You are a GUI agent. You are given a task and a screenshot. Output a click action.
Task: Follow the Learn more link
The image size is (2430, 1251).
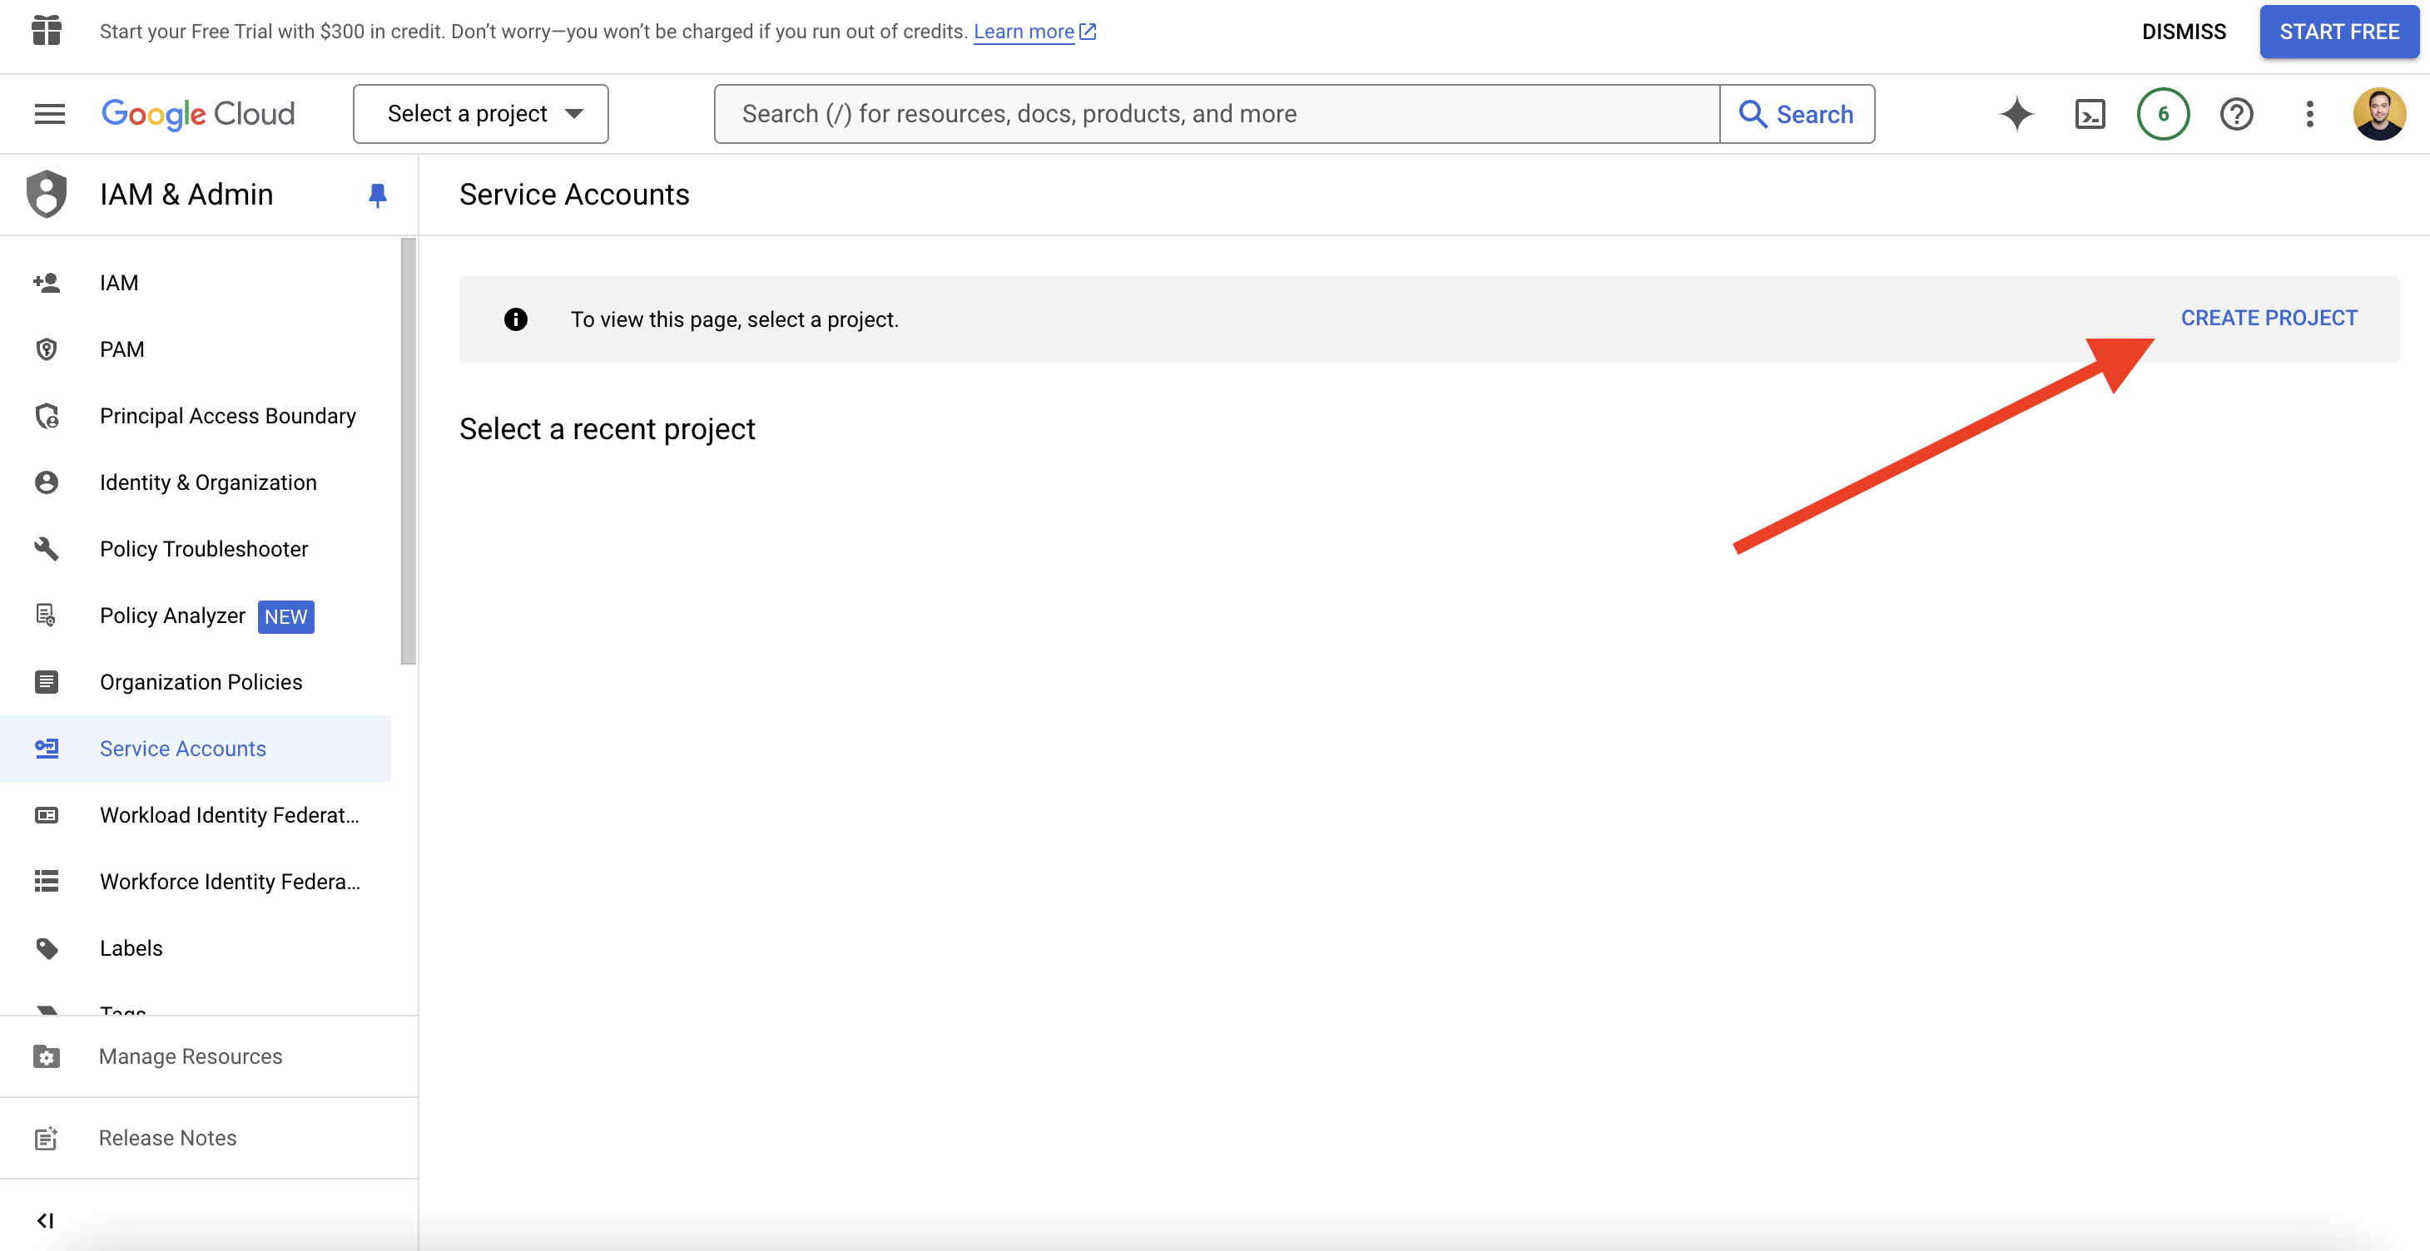(1024, 32)
